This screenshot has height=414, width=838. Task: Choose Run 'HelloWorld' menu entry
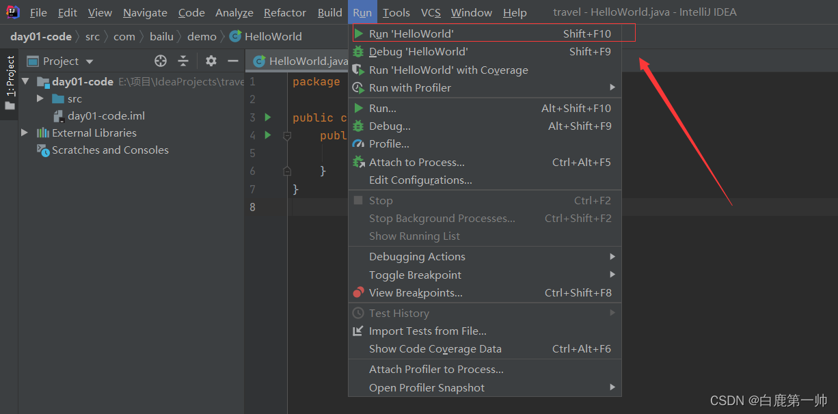(485, 33)
